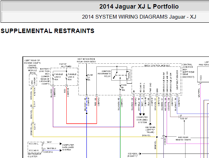Click the 'C4BF01E' connector label
Image resolution: width=209 pixels, height=158 pixels.
pos(68,92)
